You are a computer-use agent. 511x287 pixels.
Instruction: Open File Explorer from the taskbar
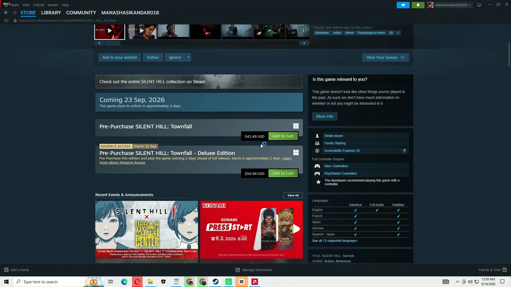click(x=150, y=282)
